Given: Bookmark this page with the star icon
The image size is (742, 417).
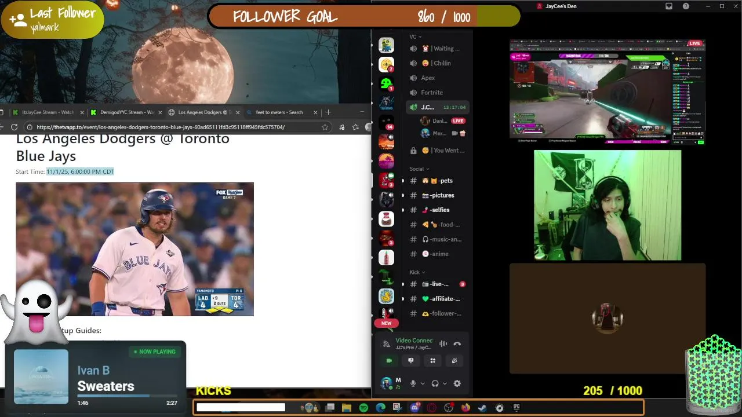Looking at the screenshot, I should (x=325, y=127).
